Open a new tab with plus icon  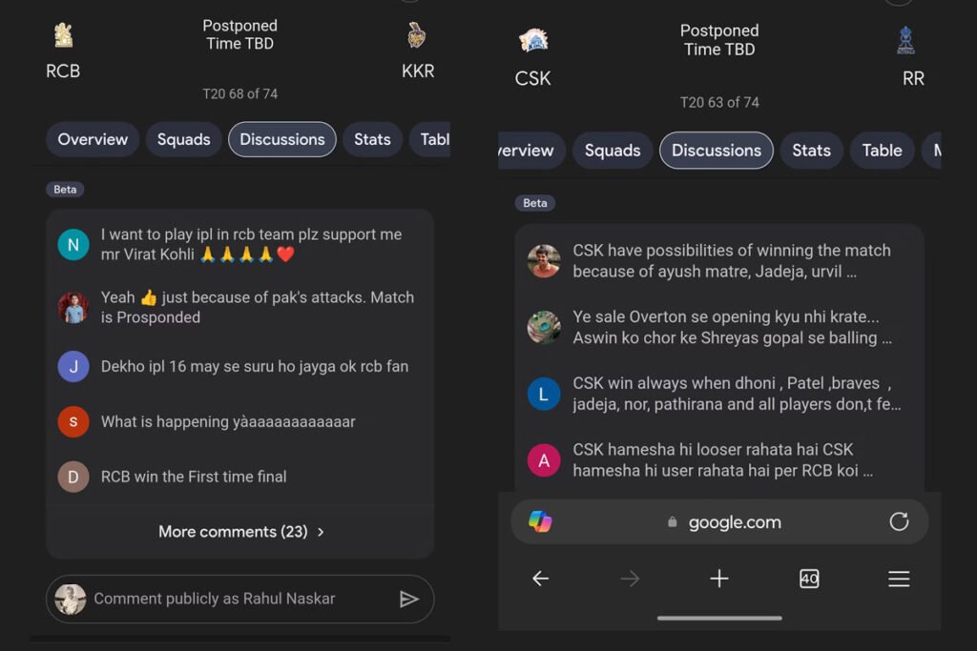(719, 579)
